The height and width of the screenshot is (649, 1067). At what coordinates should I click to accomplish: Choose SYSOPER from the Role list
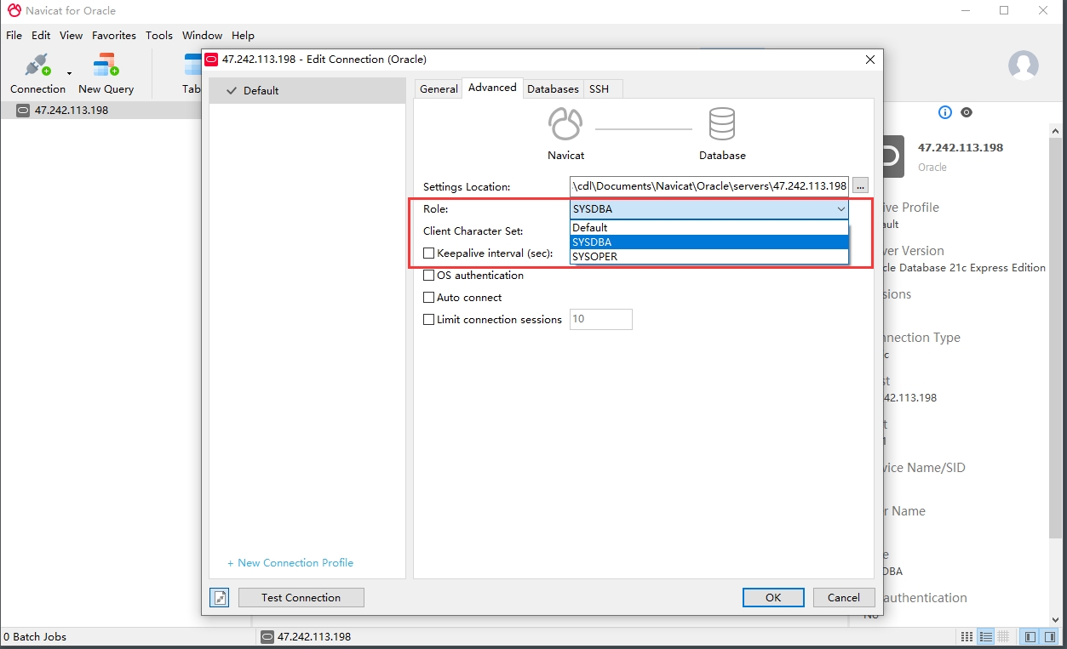coord(595,256)
